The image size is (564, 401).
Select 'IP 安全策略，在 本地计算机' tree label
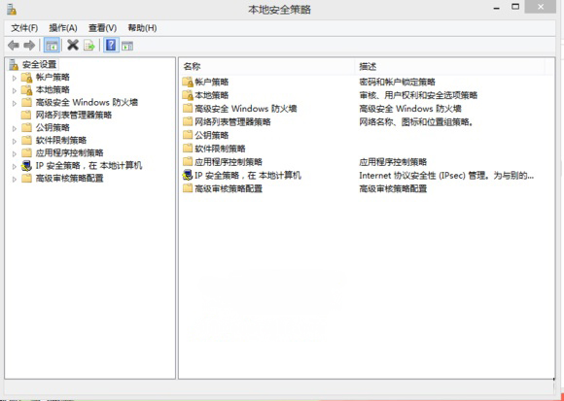click(88, 165)
